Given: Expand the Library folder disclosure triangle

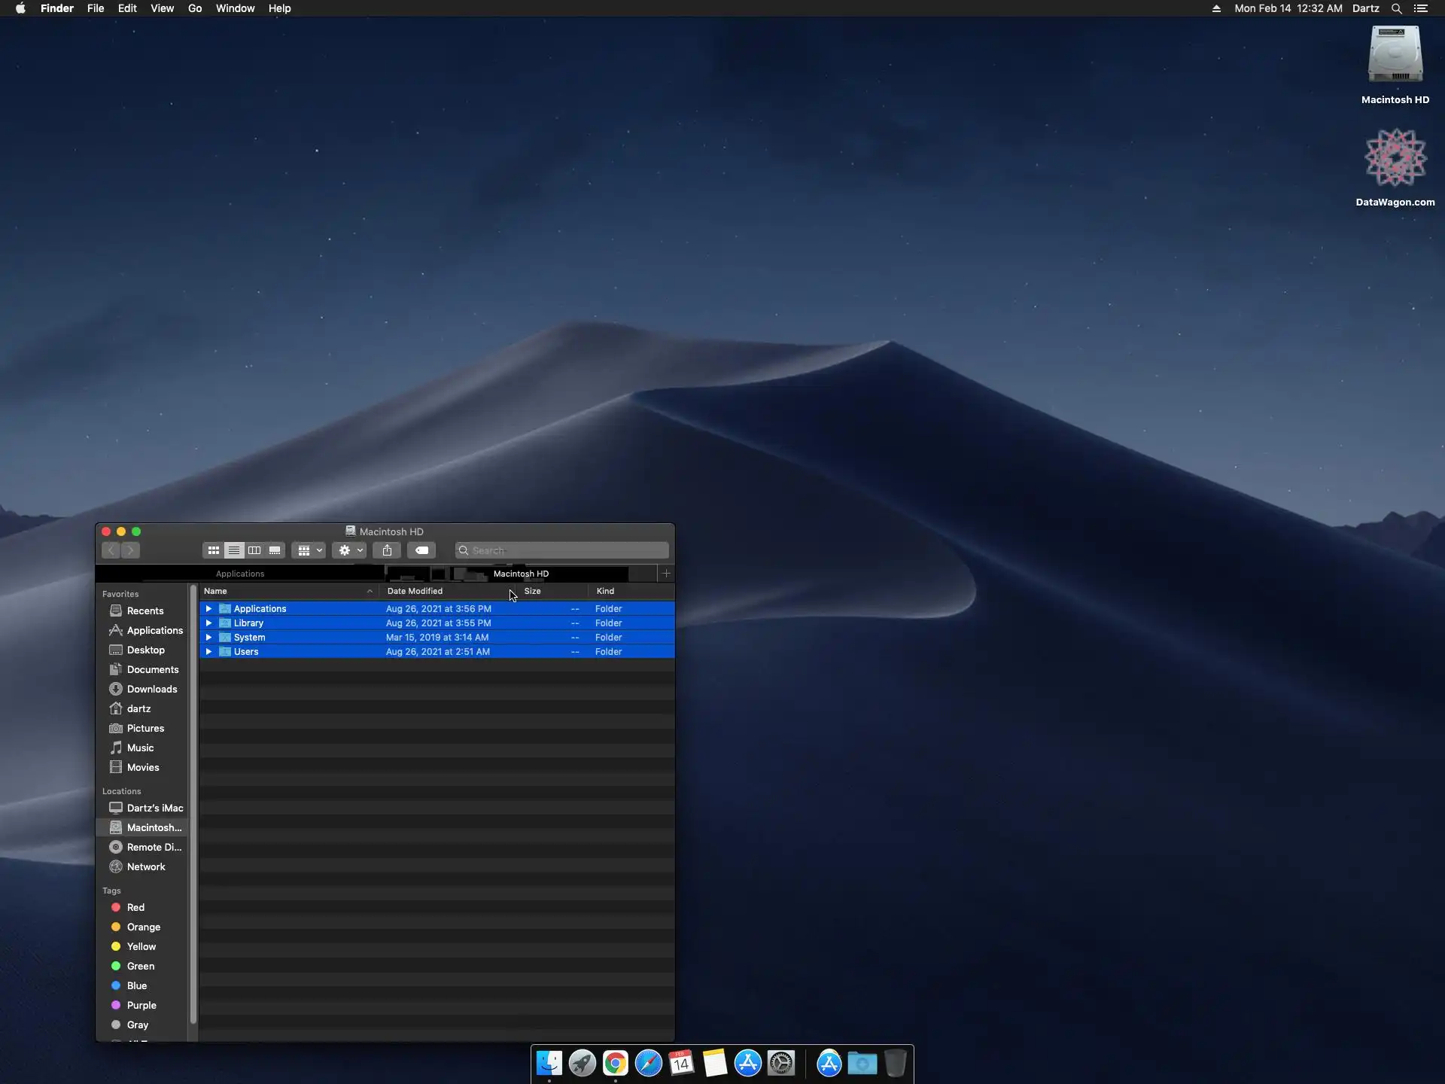Looking at the screenshot, I should [x=208, y=623].
